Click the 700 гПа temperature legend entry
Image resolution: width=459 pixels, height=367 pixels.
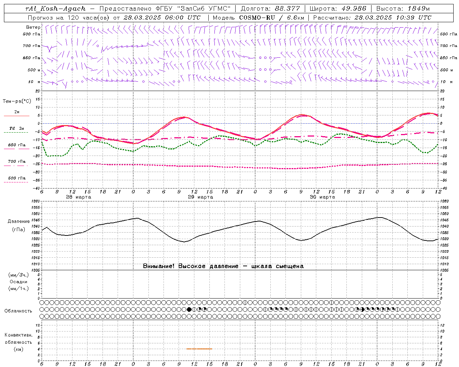[x=16, y=163]
